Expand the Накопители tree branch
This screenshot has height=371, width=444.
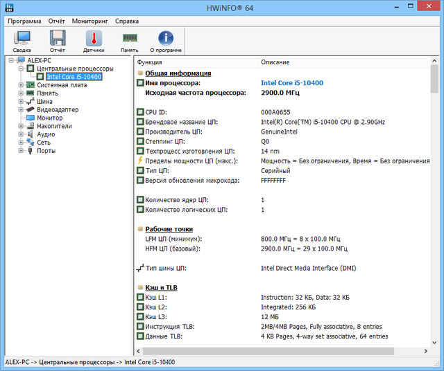point(21,126)
